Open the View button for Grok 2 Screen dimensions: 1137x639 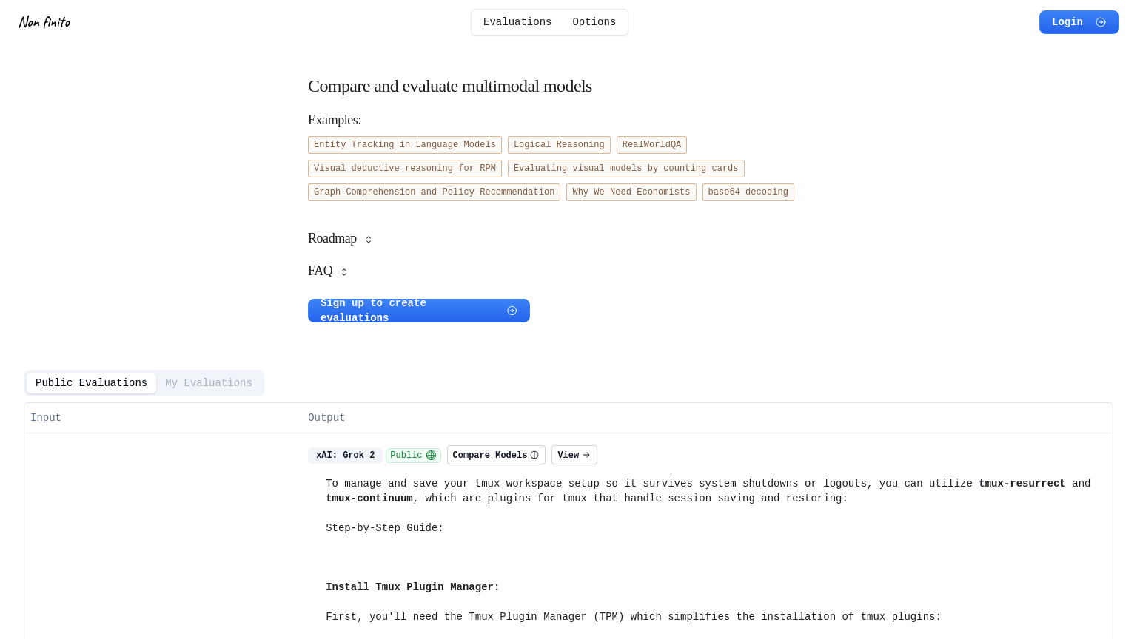pyautogui.click(x=574, y=456)
